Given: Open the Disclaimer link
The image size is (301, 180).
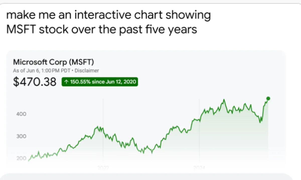Looking at the screenshot, I should (x=87, y=71).
